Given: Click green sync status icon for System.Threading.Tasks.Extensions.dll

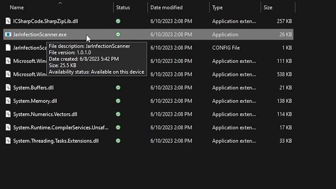Looking at the screenshot, I should (x=118, y=141).
